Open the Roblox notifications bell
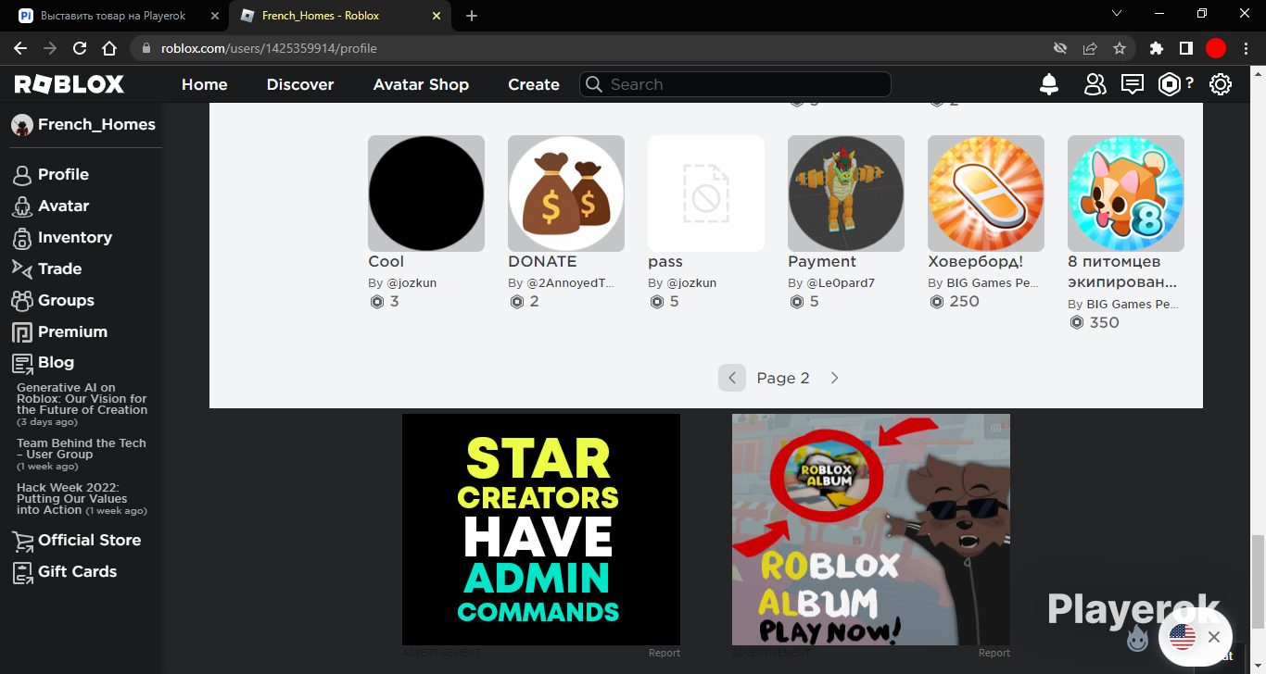Screen dimensions: 1266x674 [1049, 84]
